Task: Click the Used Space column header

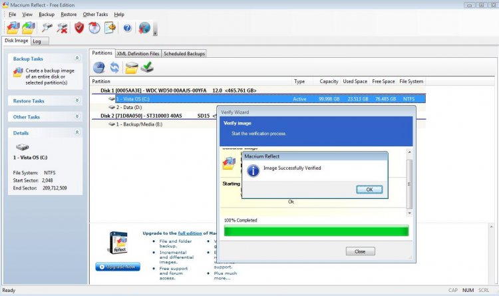Action: [x=355, y=81]
